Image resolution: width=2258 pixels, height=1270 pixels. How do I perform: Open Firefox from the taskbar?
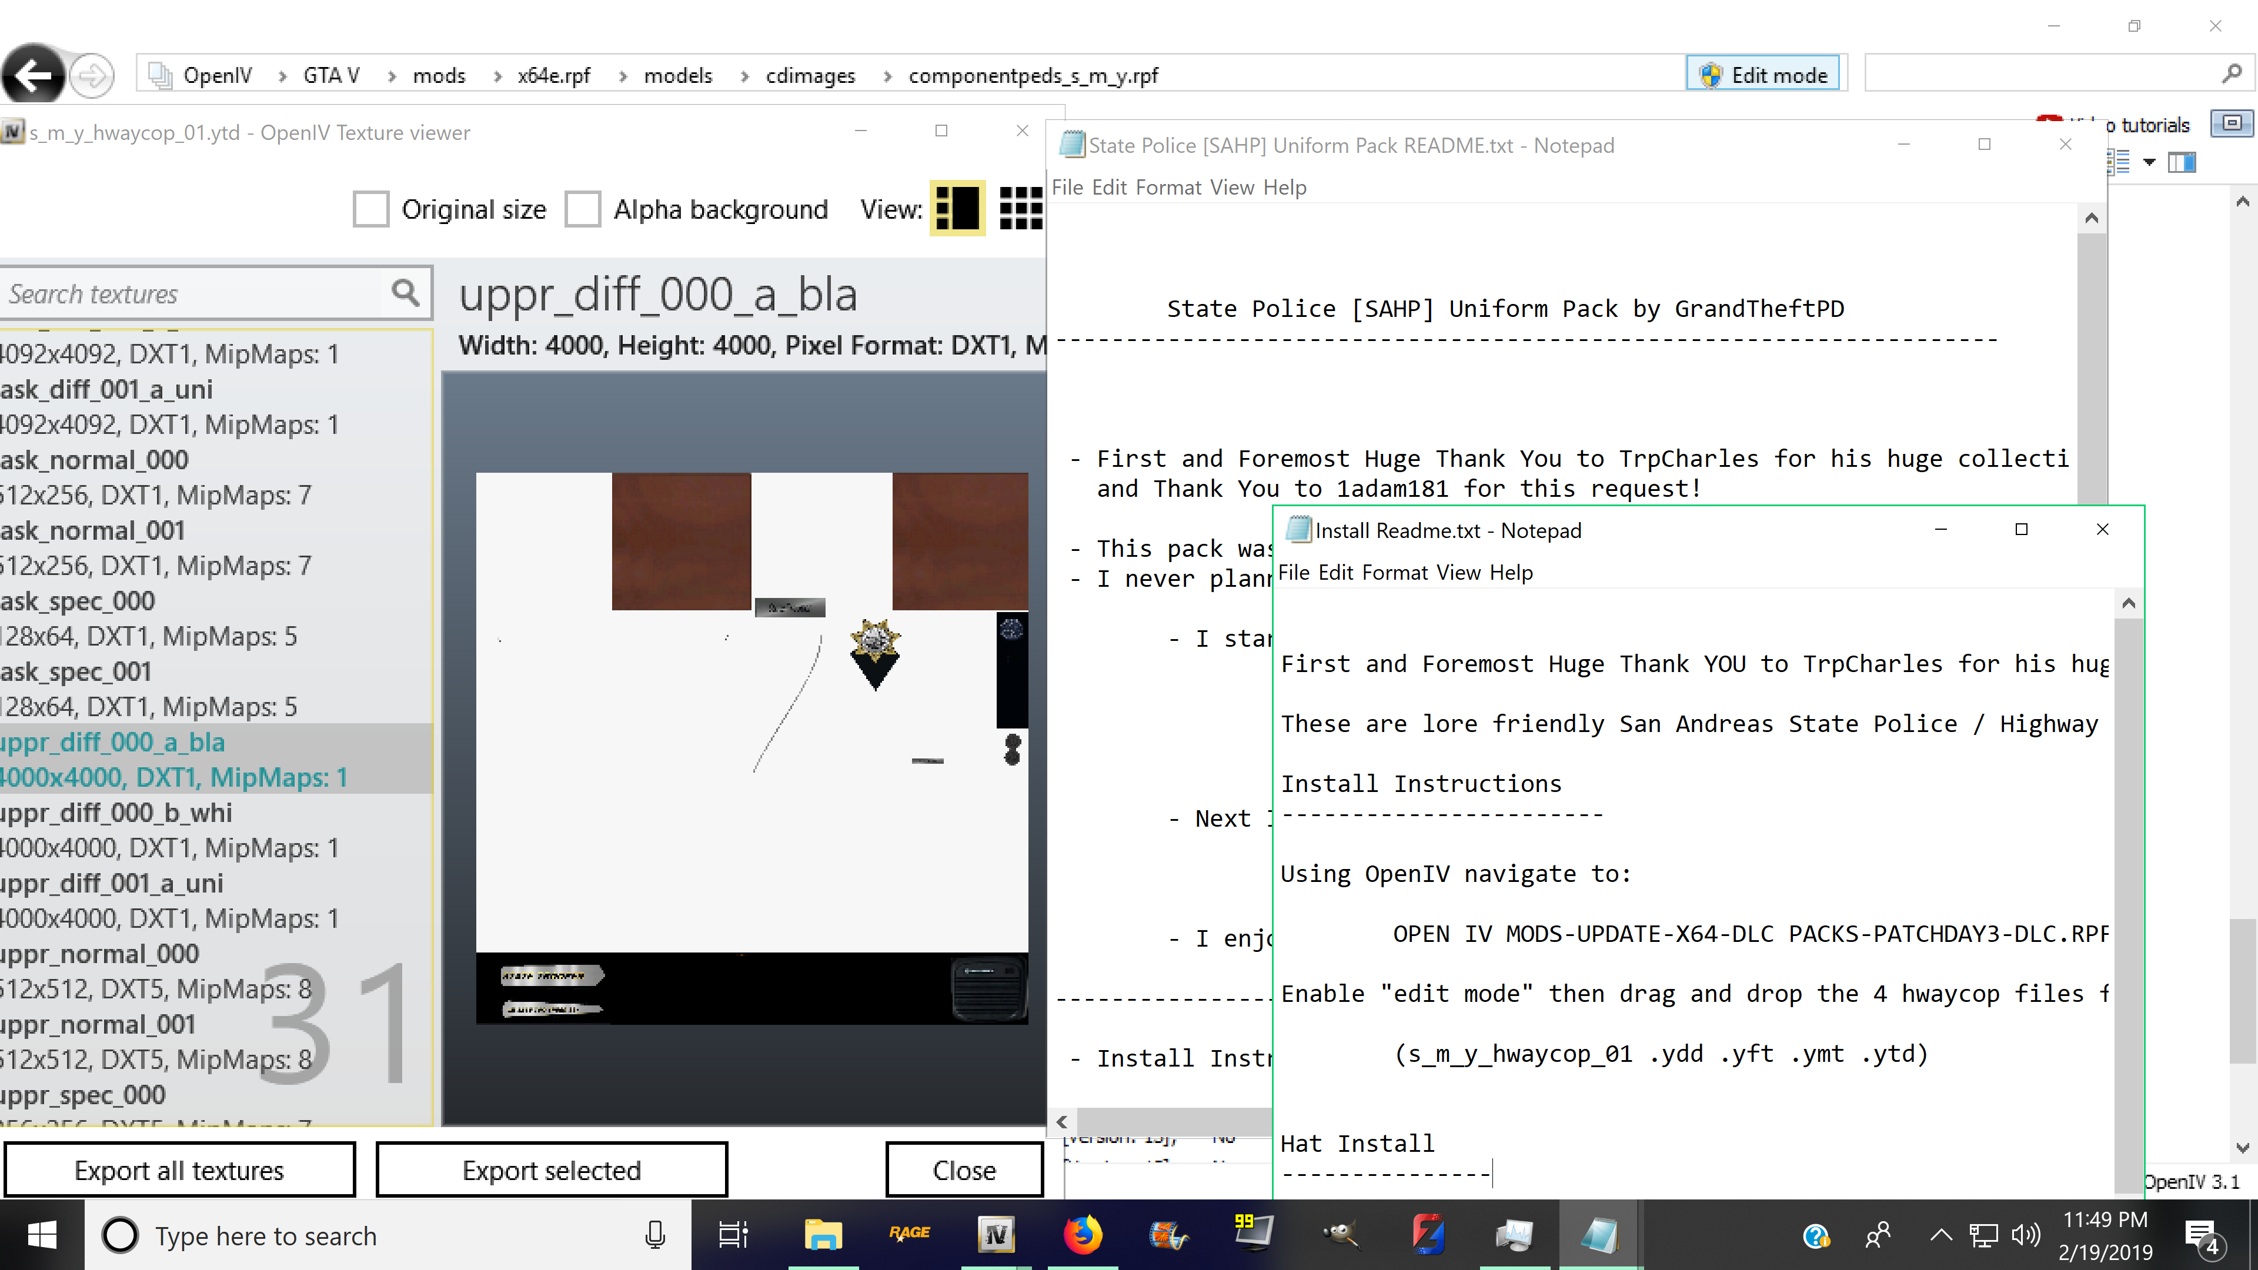coord(1083,1235)
